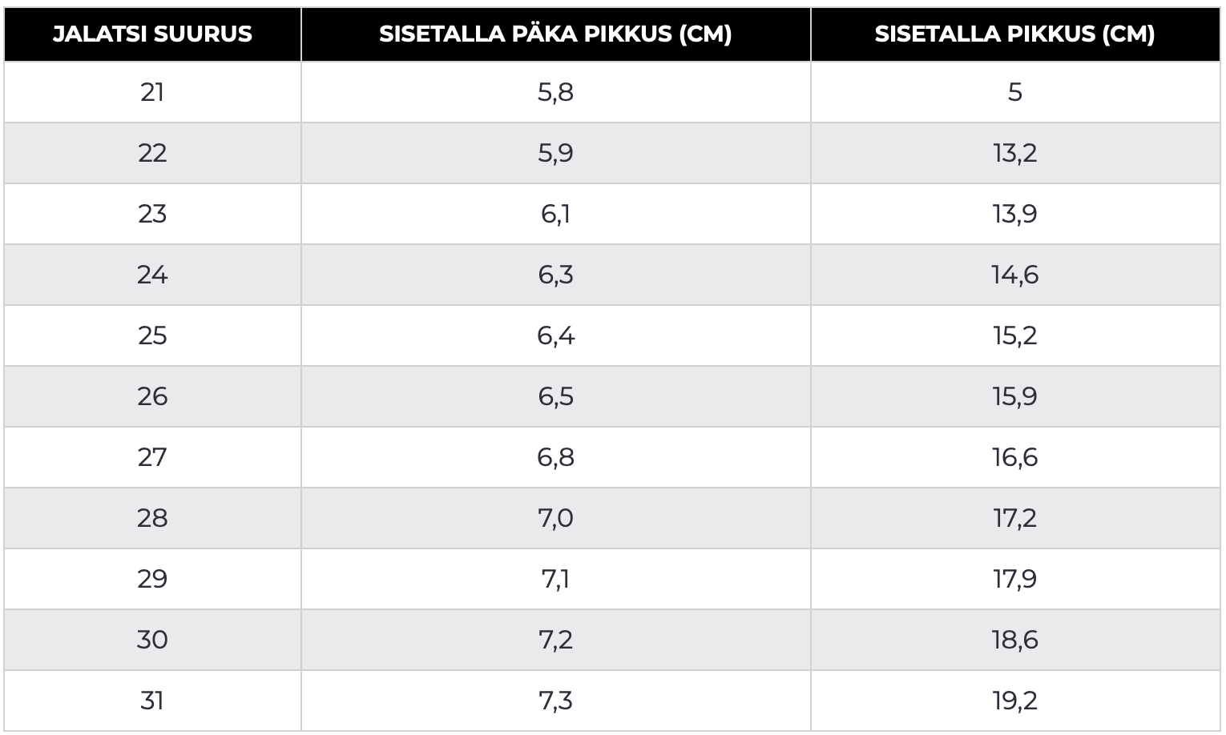
Task: Click the 7,0 value for size 28
Action: (555, 519)
